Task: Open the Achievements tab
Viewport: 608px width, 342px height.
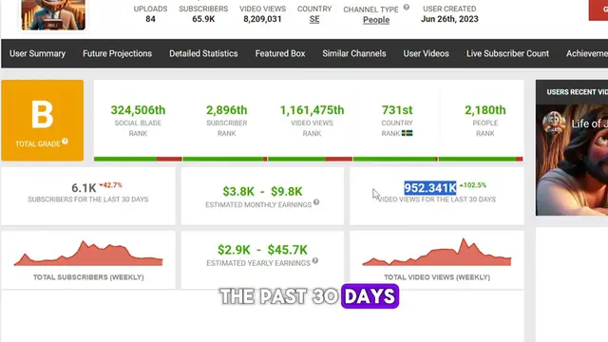Action: [x=587, y=53]
